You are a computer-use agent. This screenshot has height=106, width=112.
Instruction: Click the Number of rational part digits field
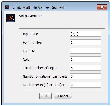click(x=85, y=76)
